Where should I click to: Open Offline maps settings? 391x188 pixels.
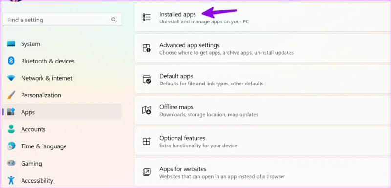262,110
